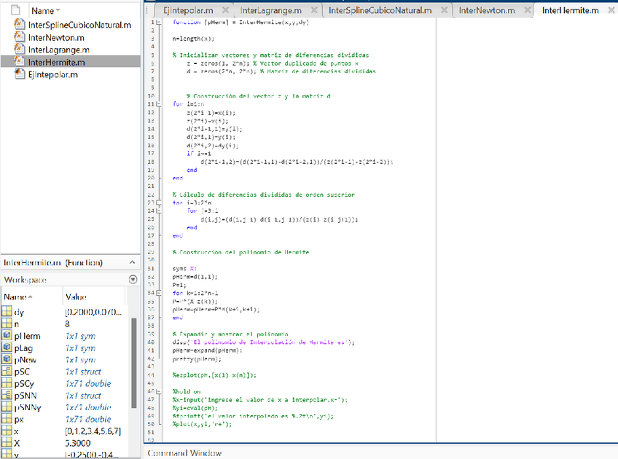Click the pHerm sym variable icon

click(7, 336)
